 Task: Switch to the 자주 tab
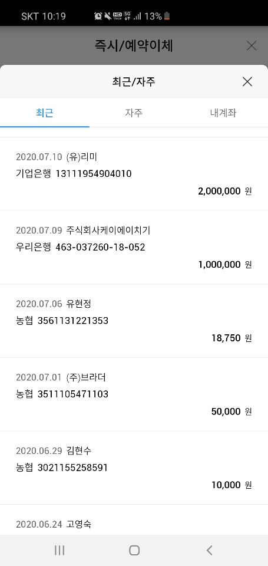134,113
